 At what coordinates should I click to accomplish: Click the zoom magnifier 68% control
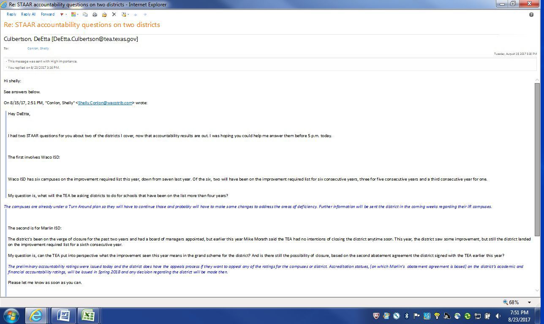(511, 302)
